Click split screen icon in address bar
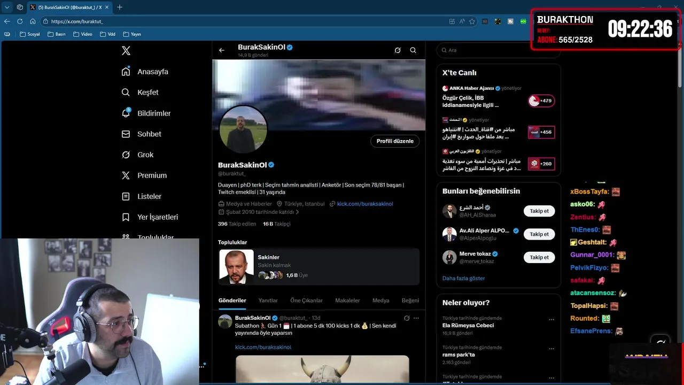 tap(452, 21)
